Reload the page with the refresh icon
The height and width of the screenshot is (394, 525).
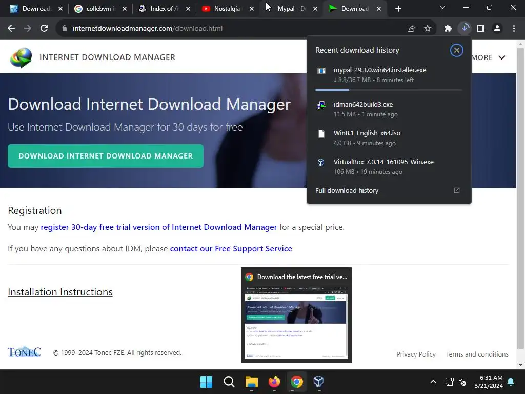[x=44, y=29]
